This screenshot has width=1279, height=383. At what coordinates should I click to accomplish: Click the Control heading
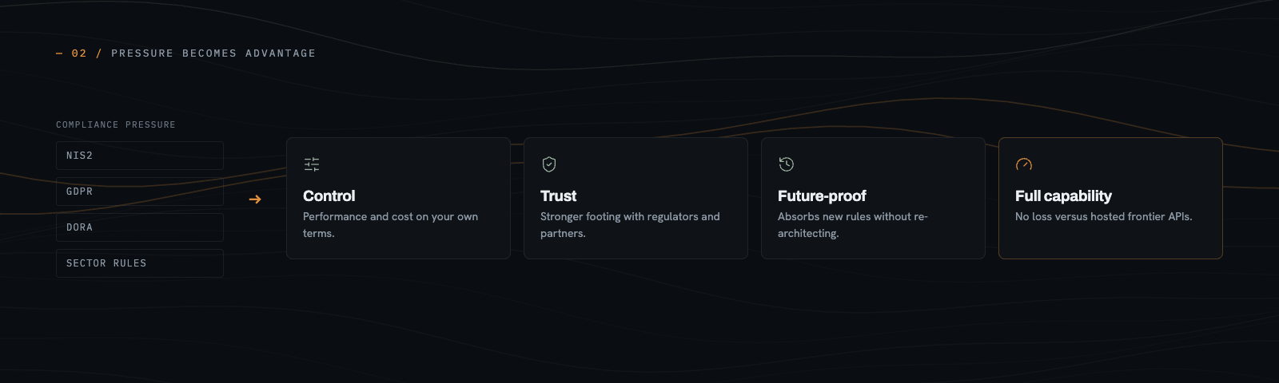[x=329, y=196]
